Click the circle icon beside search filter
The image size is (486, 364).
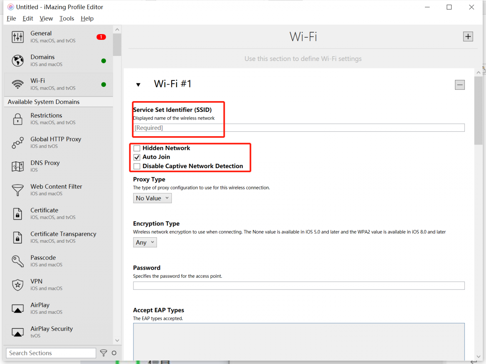click(114, 353)
